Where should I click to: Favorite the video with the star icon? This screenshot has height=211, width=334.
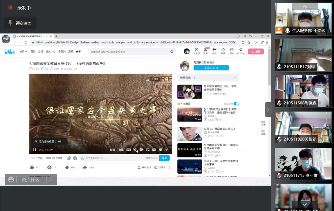click(67, 167)
